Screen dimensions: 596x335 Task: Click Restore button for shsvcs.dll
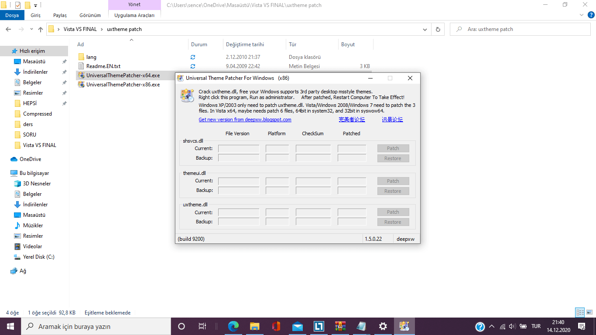click(x=393, y=158)
